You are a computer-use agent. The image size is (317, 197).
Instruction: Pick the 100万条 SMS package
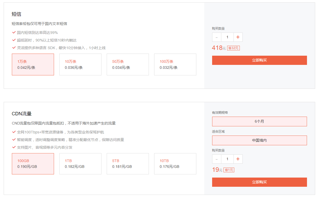tap(175, 65)
